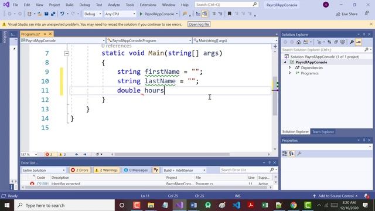Viewport: 375px width, 211px height.
Task: Open the CS1001 error code link
Action: (x=43, y=183)
